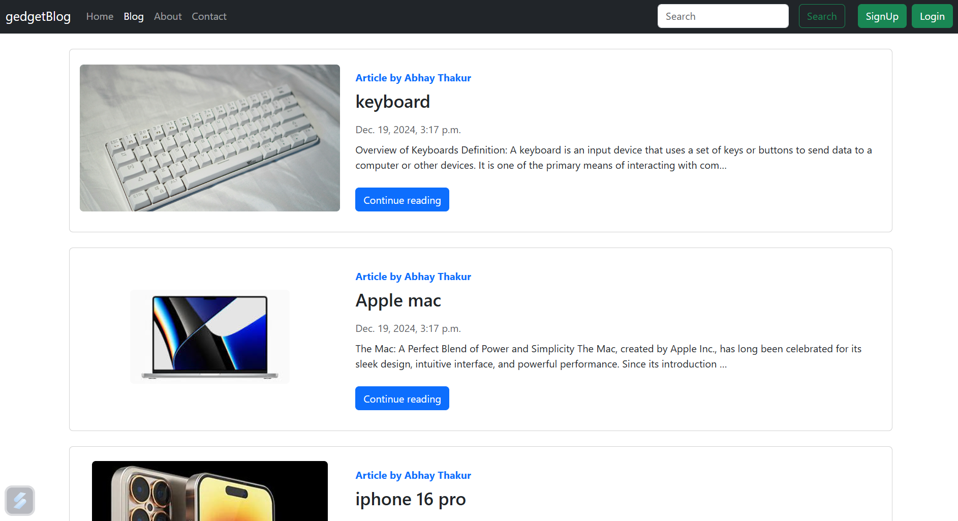Open the iphone 16 pro thumbnail

(210, 491)
